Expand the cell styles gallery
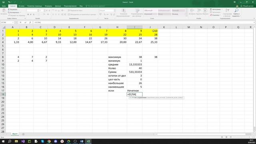 (186, 15)
